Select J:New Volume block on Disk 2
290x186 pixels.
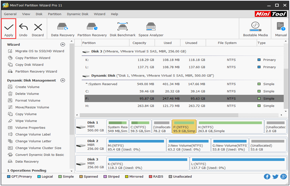189,145
